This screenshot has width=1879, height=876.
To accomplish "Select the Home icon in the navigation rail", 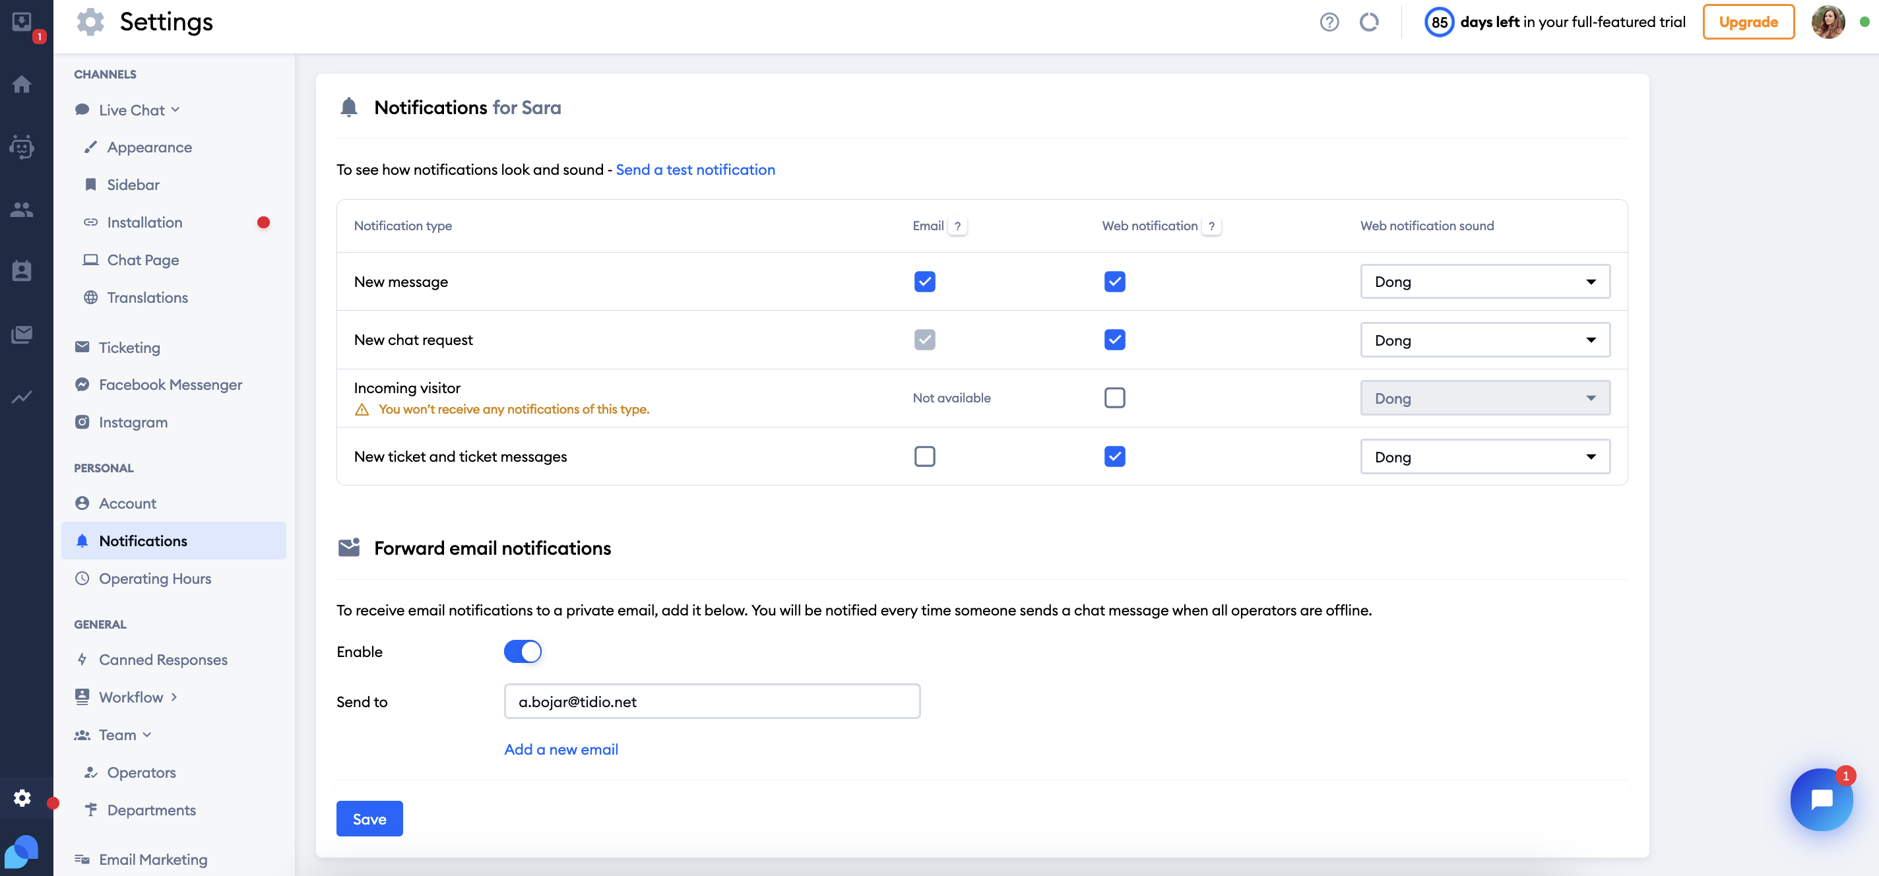I will pos(22,84).
